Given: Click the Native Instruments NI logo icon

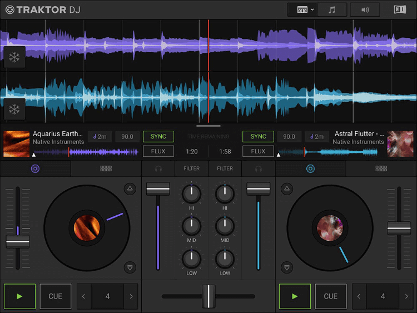Looking at the screenshot, I should click(x=400, y=9).
